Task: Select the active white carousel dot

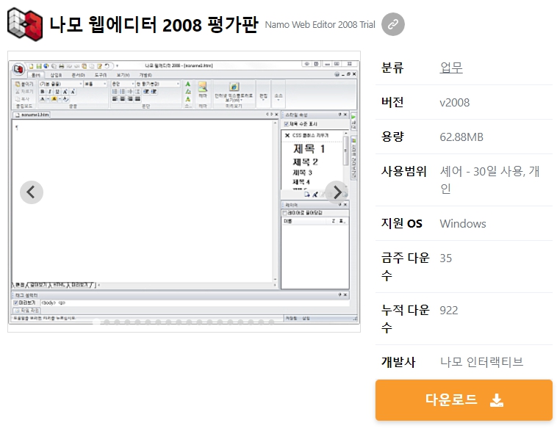Action: [96, 322]
